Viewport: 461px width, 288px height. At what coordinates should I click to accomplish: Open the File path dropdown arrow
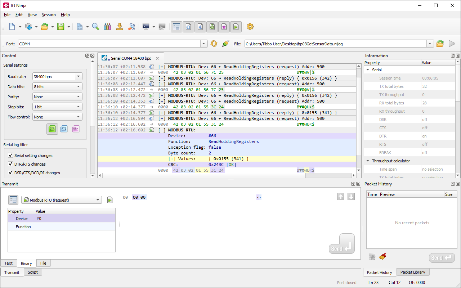click(x=430, y=44)
